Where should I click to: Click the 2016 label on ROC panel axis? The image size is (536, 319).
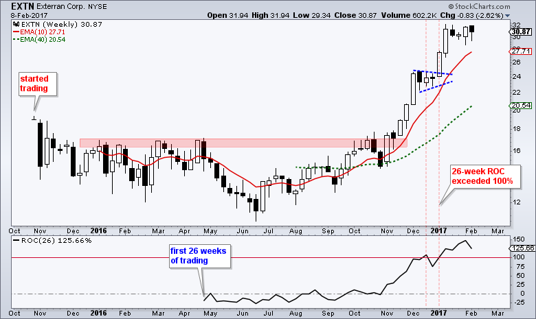(x=98, y=313)
